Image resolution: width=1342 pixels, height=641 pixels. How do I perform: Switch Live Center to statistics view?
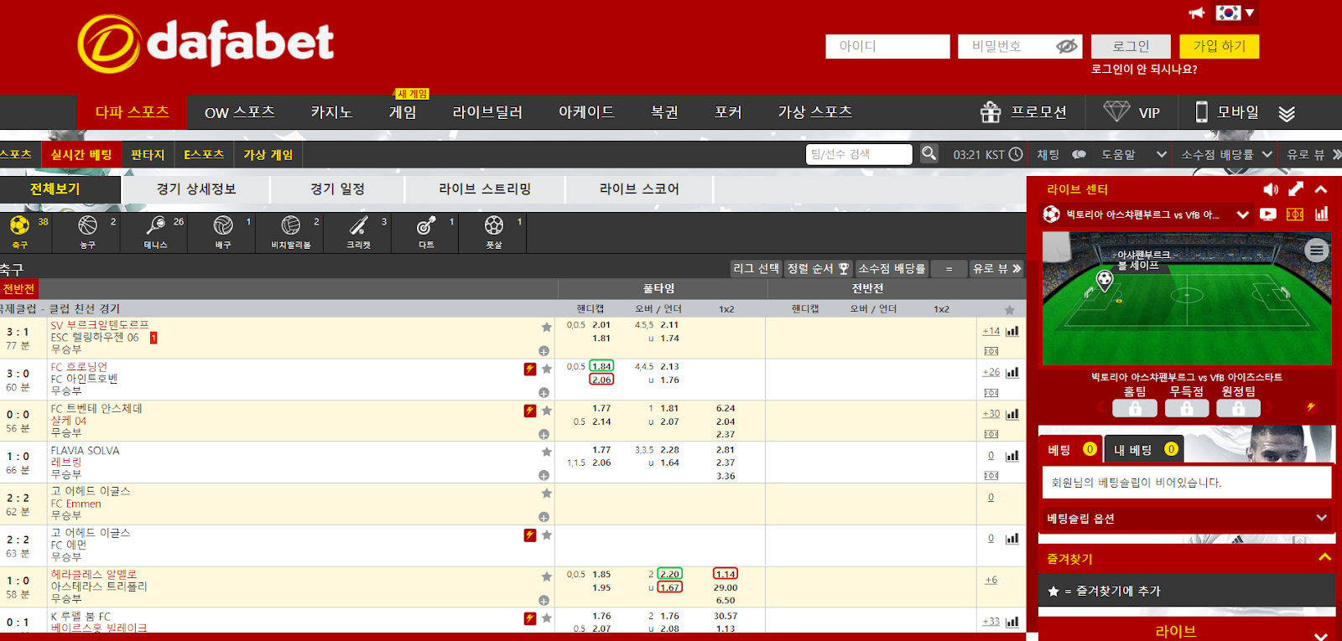click(x=1322, y=215)
